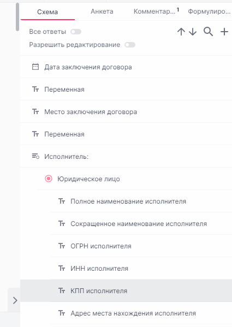232x327 pixels.
Task: Expand the collapsed side panel chevron
Action: [x=15, y=300]
